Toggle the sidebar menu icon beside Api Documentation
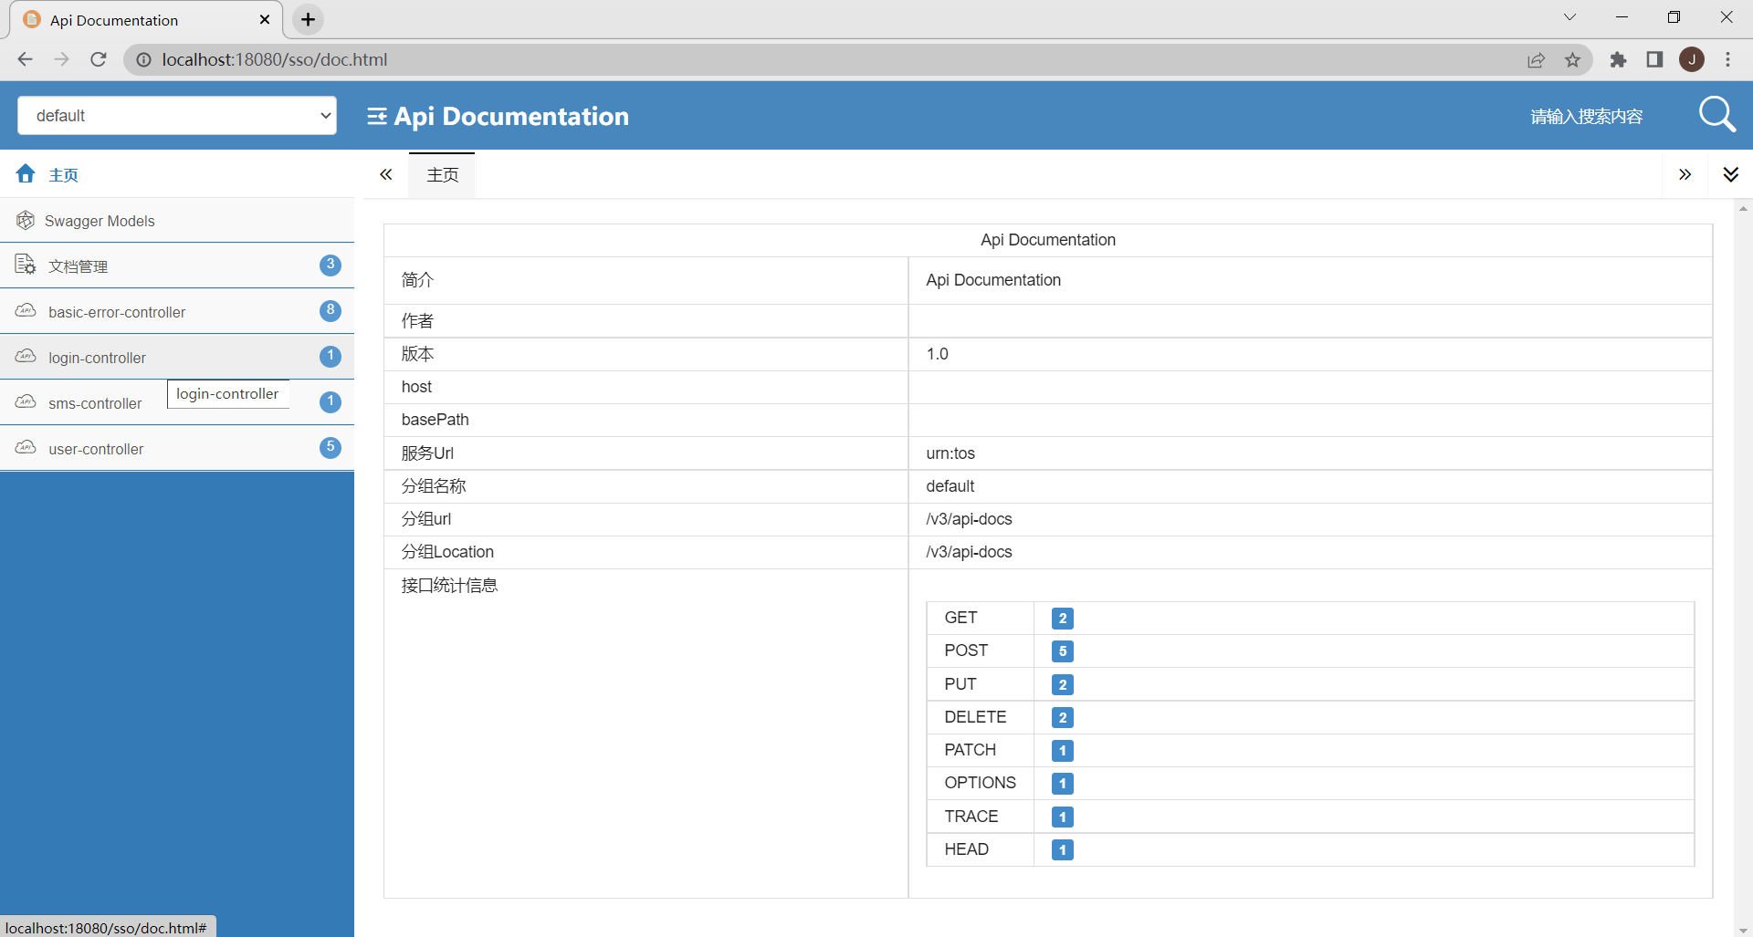This screenshot has width=1753, height=937. pyautogui.click(x=376, y=117)
